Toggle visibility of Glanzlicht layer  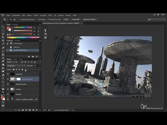tap(8, 94)
